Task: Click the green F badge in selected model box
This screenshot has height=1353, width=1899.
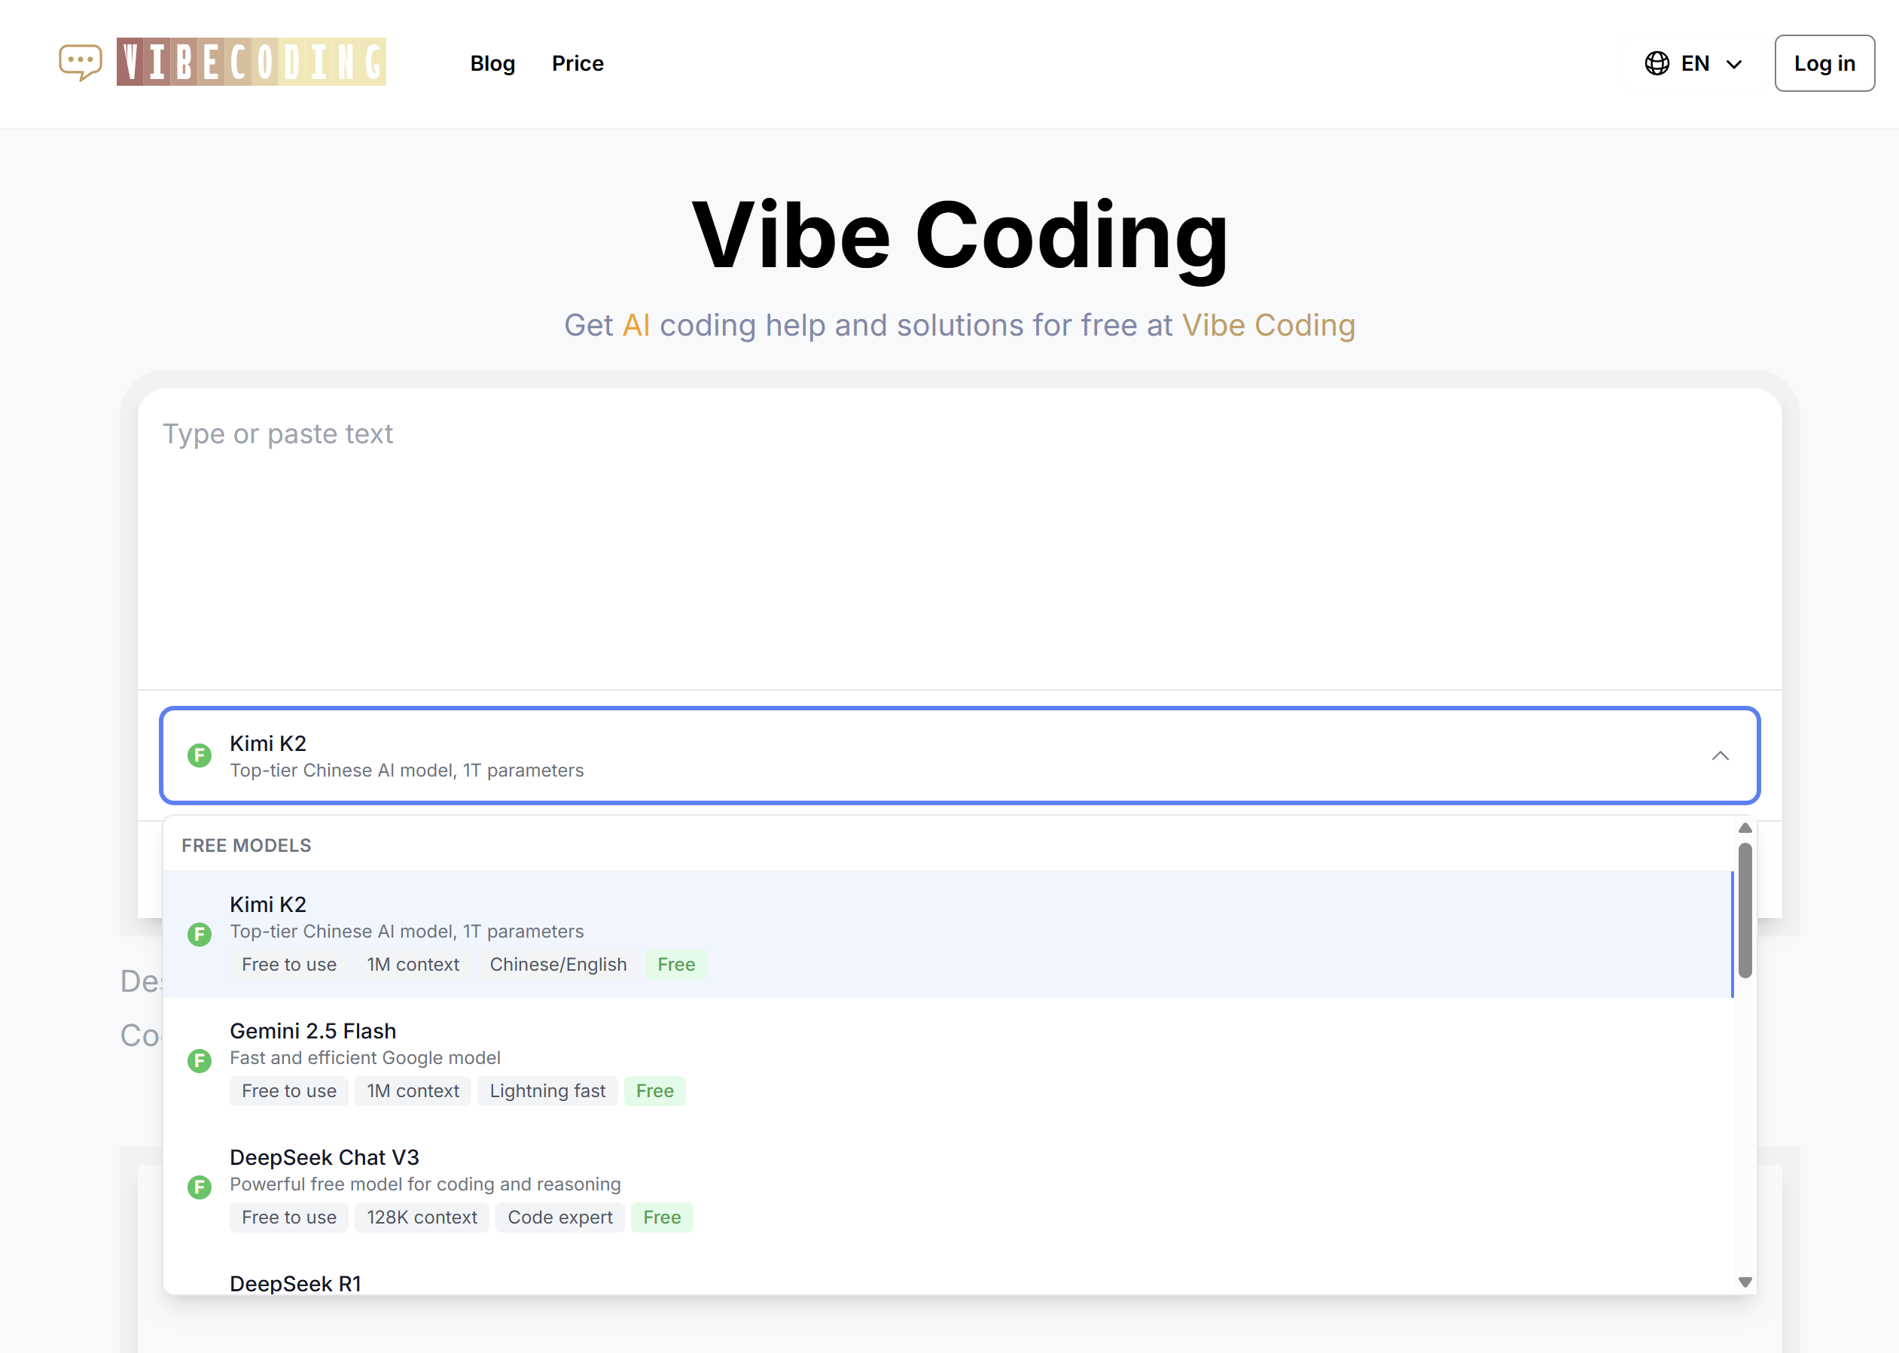Action: click(200, 756)
